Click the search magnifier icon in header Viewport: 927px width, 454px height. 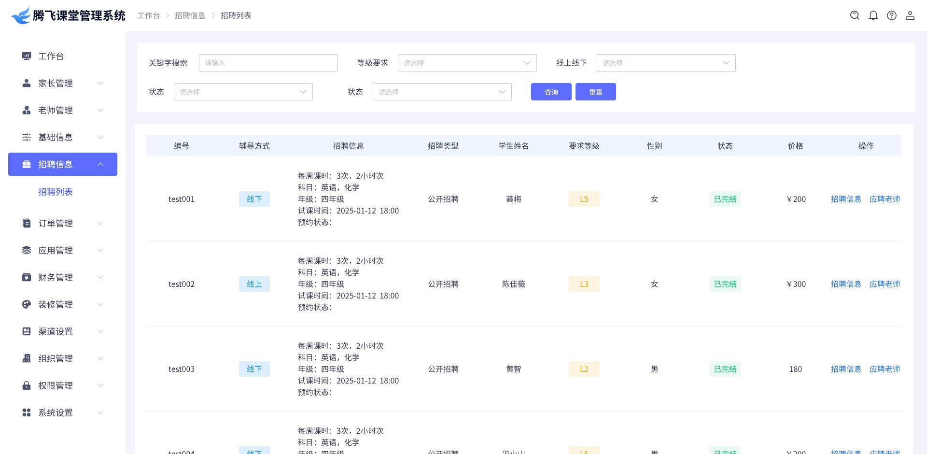pyautogui.click(x=855, y=15)
